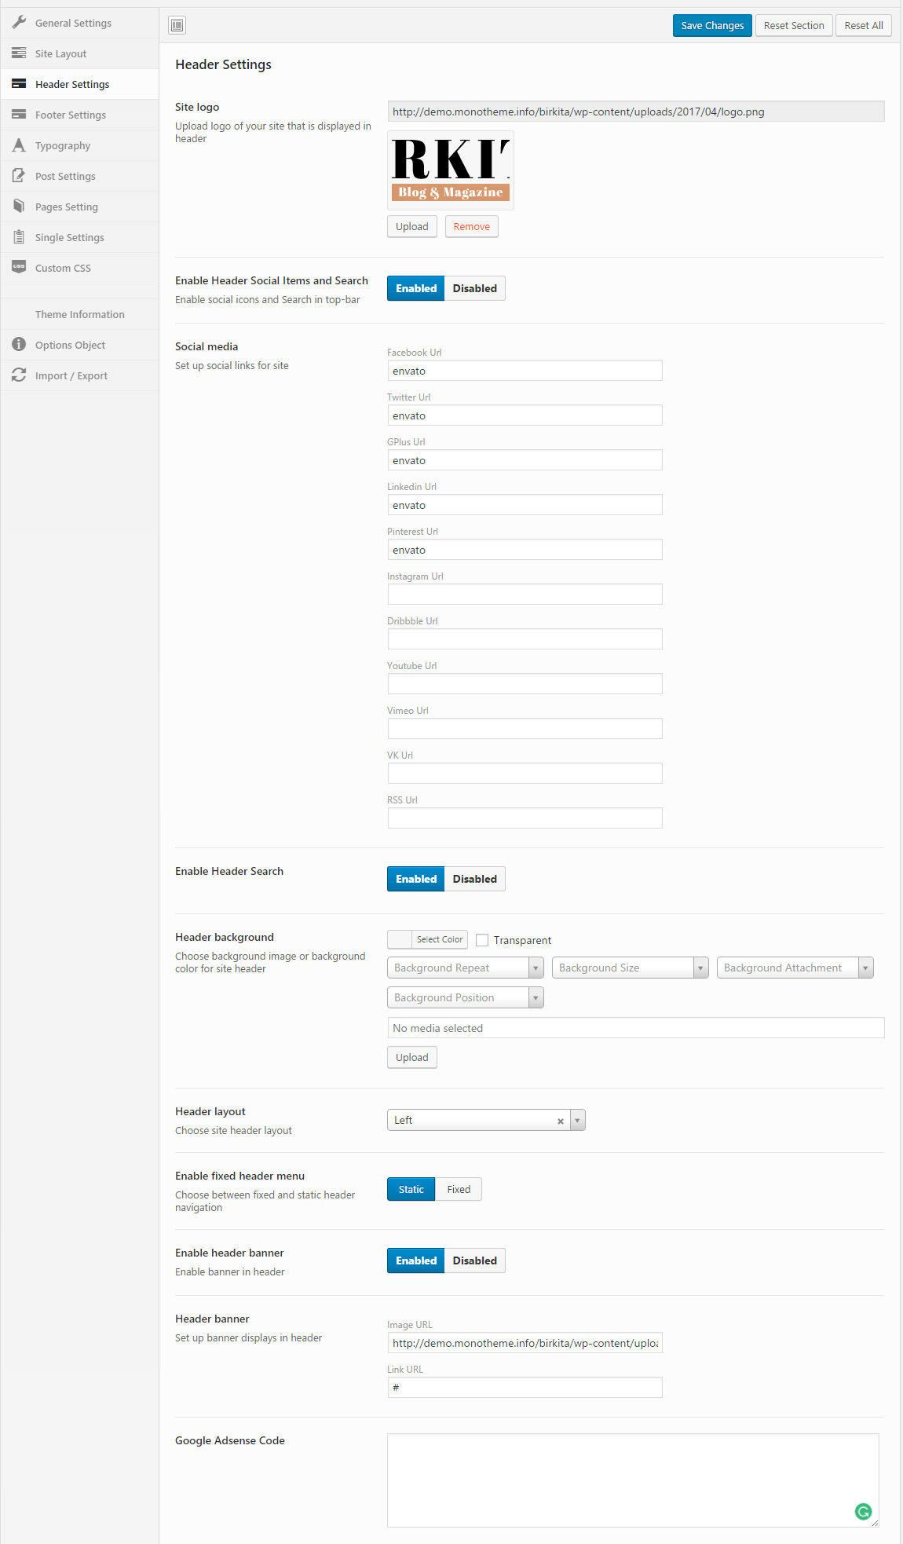Check the Transparent background checkbox

(483, 940)
